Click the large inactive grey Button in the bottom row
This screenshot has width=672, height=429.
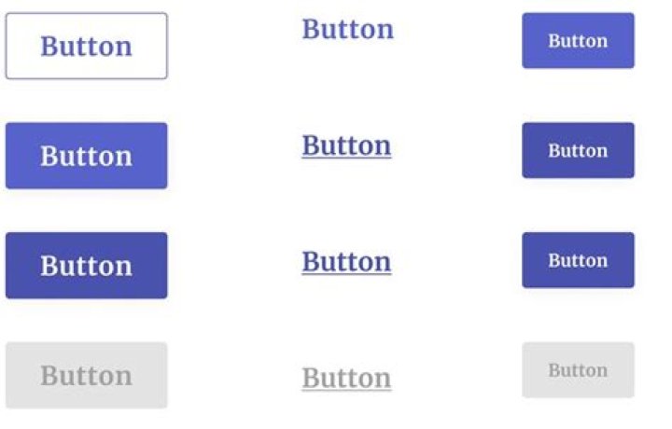86,375
